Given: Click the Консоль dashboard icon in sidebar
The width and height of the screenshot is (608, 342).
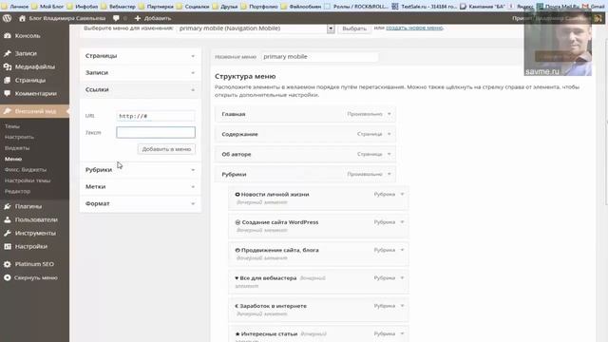Looking at the screenshot, I should [x=8, y=36].
